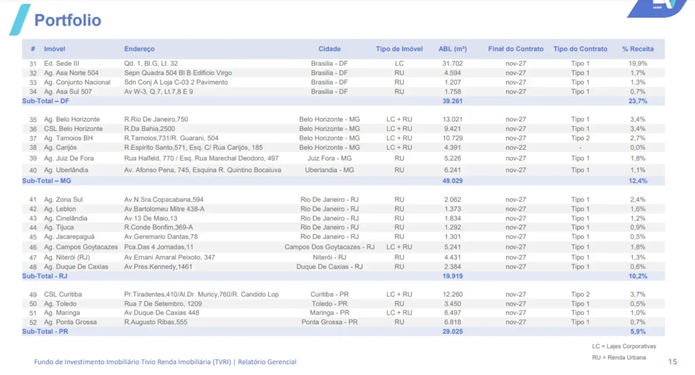Click the Ag. Jacarepaguá property name
This screenshot has width=695, height=375.
69,237
